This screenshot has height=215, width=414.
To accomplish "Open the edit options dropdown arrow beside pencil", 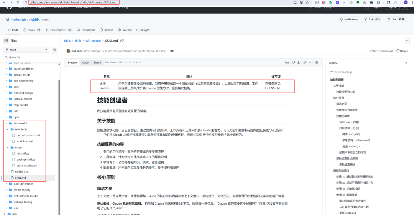I will tap(310, 62).
